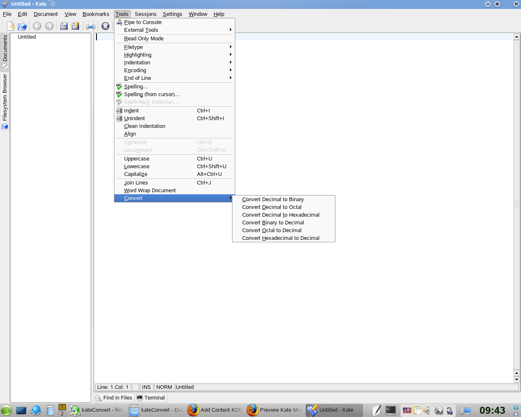Expand the Highlighting submenu
The height and width of the screenshot is (417, 521).
coord(174,55)
